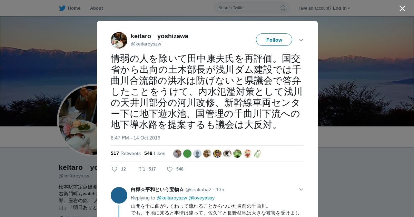Click the reply speech bubble icon
Viewport: 414px width, 217px height.
click(x=115, y=169)
